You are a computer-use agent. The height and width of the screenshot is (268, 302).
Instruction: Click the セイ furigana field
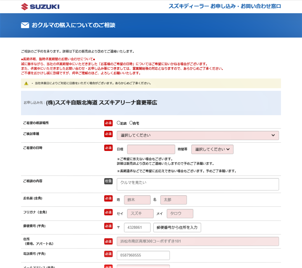tap(140, 214)
